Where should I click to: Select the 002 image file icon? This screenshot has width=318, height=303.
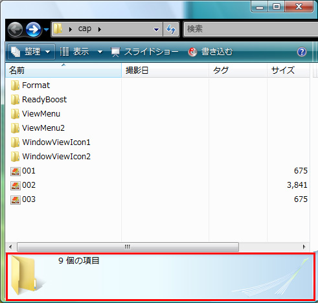point(16,186)
